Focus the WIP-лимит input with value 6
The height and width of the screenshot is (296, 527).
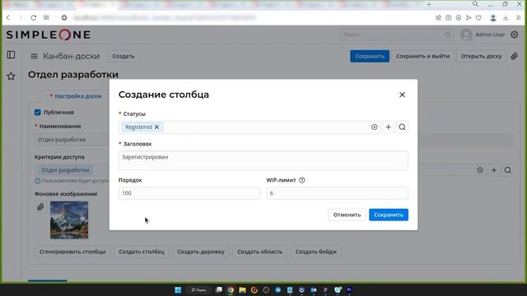tap(337, 193)
